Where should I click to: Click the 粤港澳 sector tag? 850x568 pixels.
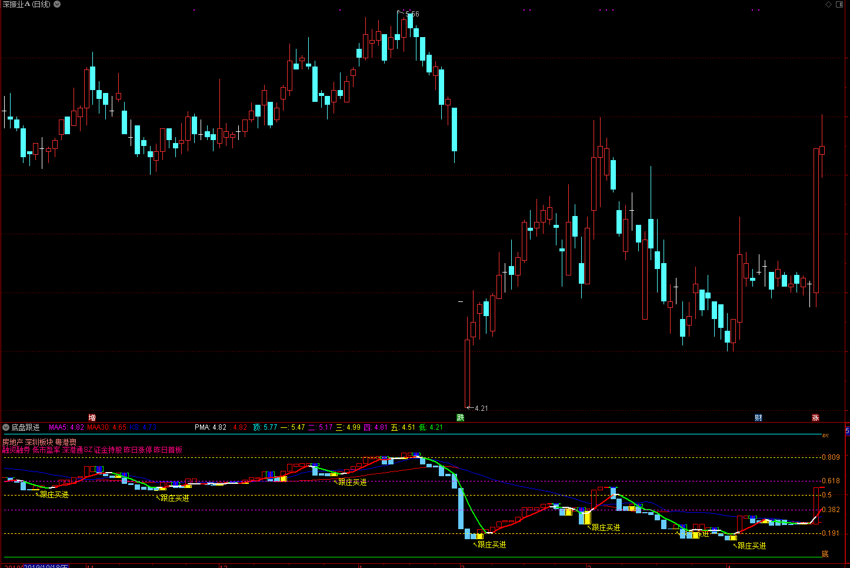pyautogui.click(x=66, y=442)
